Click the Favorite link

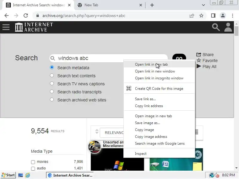click(207, 61)
